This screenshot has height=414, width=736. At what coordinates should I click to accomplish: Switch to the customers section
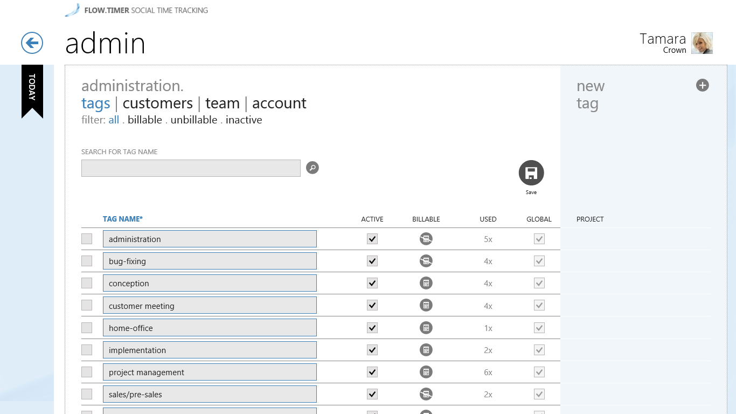(158, 103)
